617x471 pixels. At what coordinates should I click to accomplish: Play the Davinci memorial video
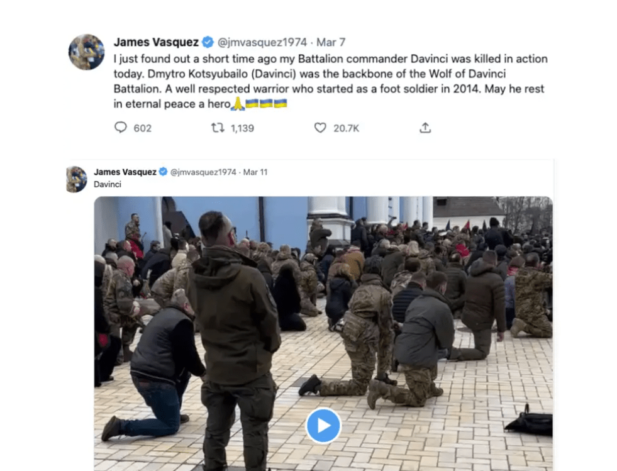point(323,425)
